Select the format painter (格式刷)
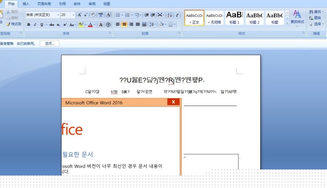The height and width of the screenshot is (188, 327). (14, 24)
